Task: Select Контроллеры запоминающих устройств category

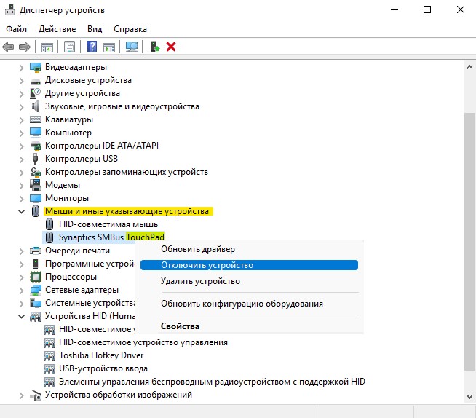Action: point(127,172)
